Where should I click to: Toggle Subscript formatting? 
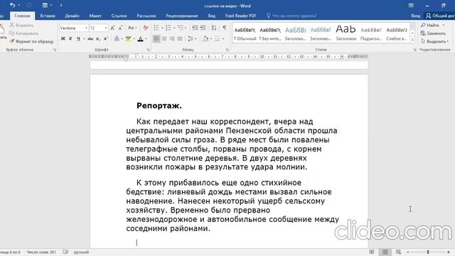point(98,38)
